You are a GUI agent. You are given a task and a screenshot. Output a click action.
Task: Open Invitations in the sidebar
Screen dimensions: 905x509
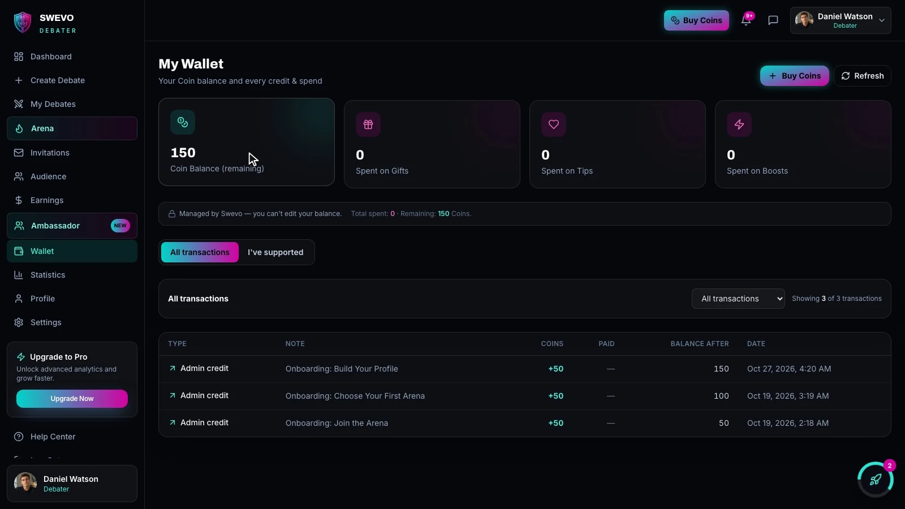72,153
